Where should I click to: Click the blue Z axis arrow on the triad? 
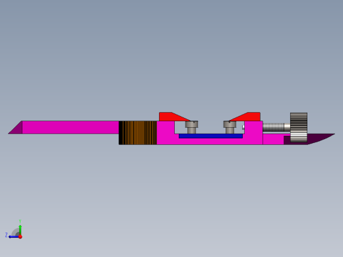(x=14, y=237)
